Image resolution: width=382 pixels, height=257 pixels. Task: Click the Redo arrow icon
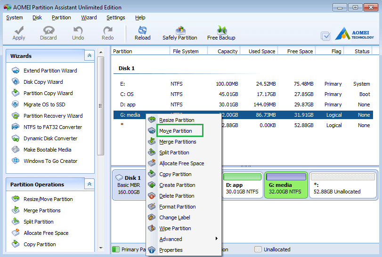(x=107, y=30)
